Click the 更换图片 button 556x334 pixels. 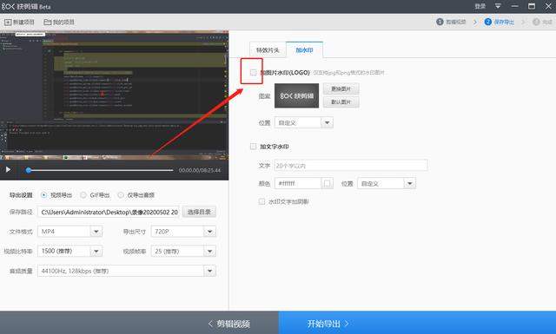point(341,88)
